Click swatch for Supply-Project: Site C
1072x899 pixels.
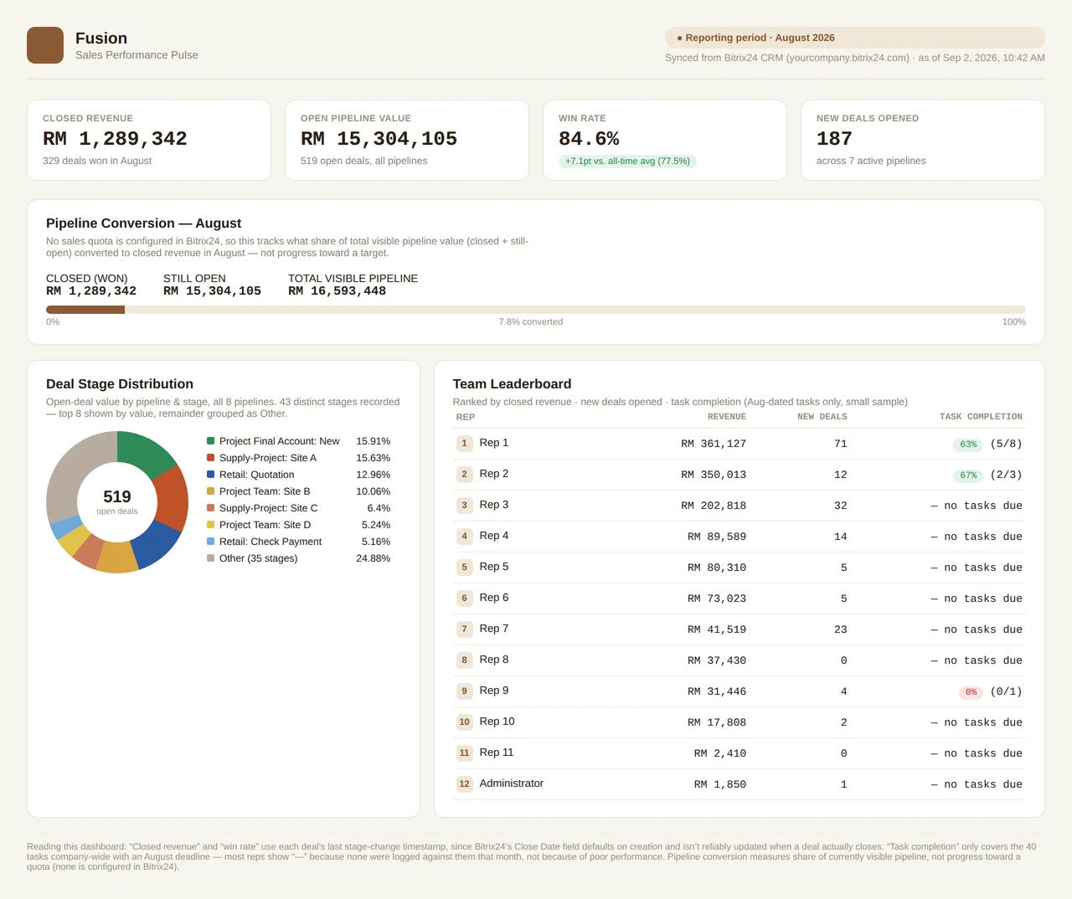[x=211, y=508]
